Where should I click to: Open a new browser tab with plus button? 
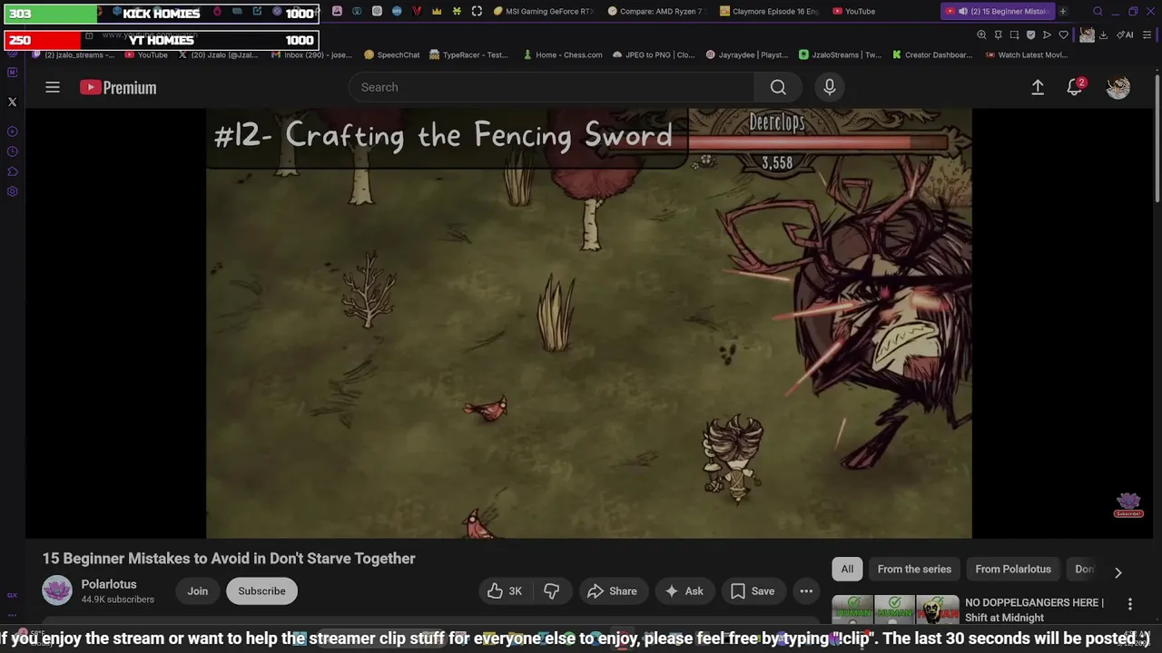click(x=1063, y=11)
